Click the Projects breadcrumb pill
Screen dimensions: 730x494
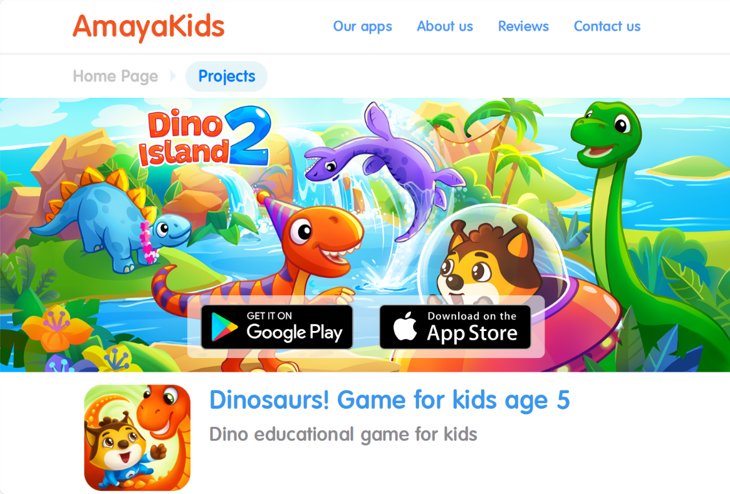click(227, 76)
